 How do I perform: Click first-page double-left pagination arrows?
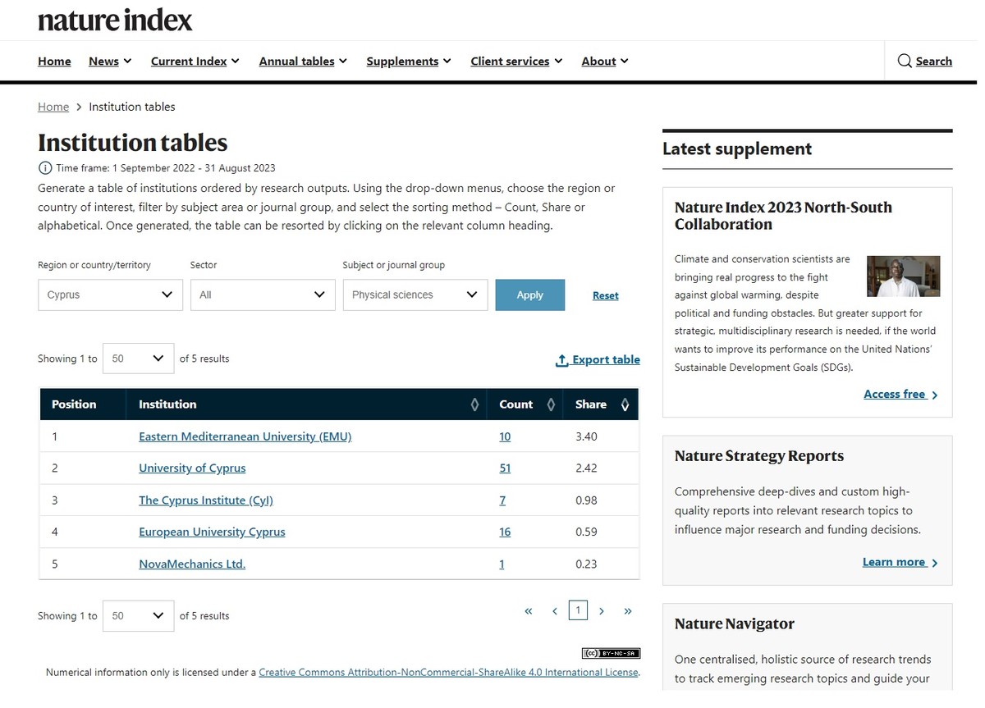click(529, 610)
